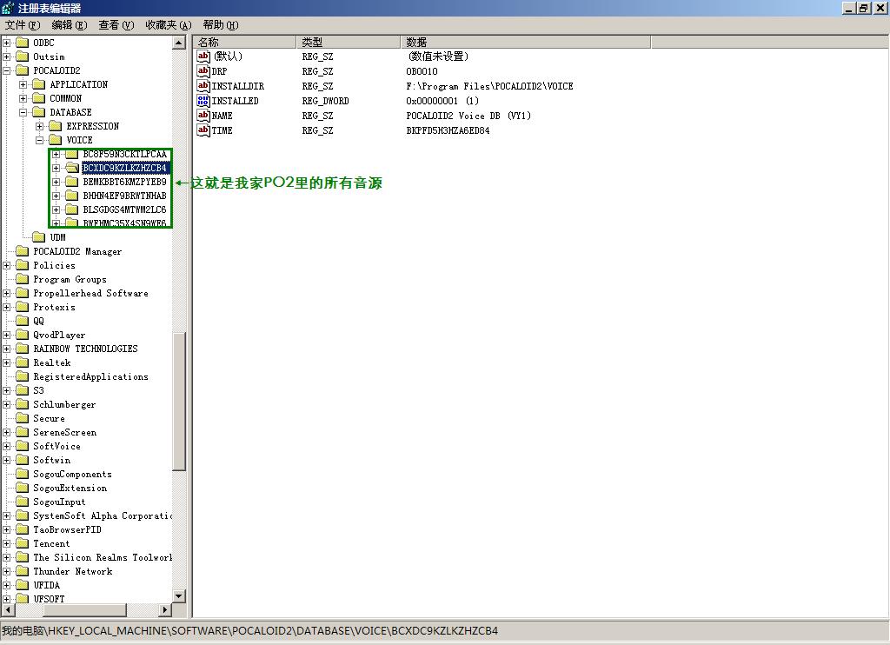Sort values by 类型 column header
Image resolution: width=890 pixels, height=645 pixels.
click(x=349, y=42)
